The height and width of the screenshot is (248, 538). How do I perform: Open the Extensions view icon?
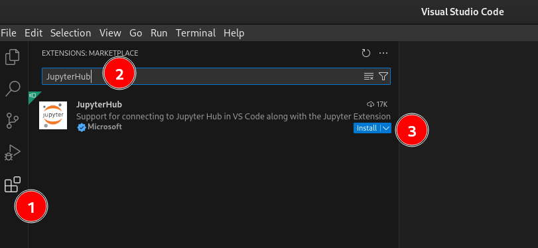point(13,184)
